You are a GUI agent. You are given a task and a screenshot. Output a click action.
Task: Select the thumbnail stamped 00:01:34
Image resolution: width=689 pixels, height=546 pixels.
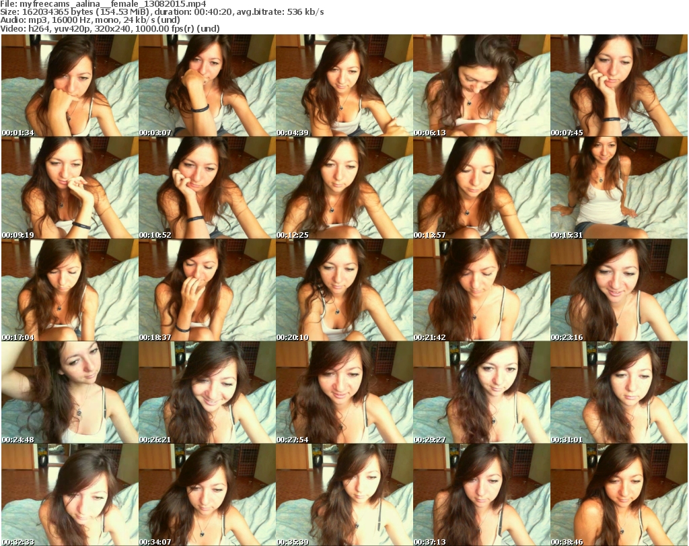click(70, 86)
